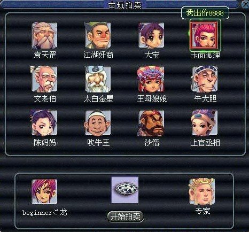Image resolution: width=249 pixels, height=232 pixels.
Task: Choose the 上官丞相 portrait
Action: pos(205,123)
